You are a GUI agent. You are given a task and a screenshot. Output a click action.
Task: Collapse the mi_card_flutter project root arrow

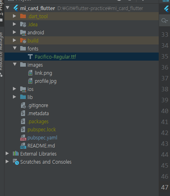pos(8,8)
